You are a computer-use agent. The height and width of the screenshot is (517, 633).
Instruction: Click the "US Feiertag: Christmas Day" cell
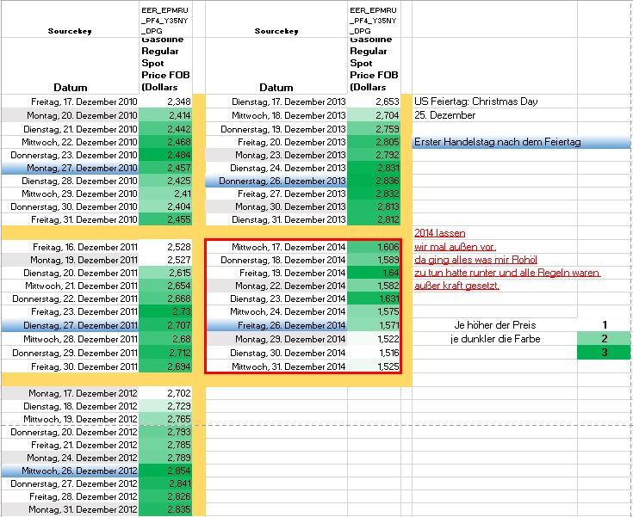[x=475, y=102]
